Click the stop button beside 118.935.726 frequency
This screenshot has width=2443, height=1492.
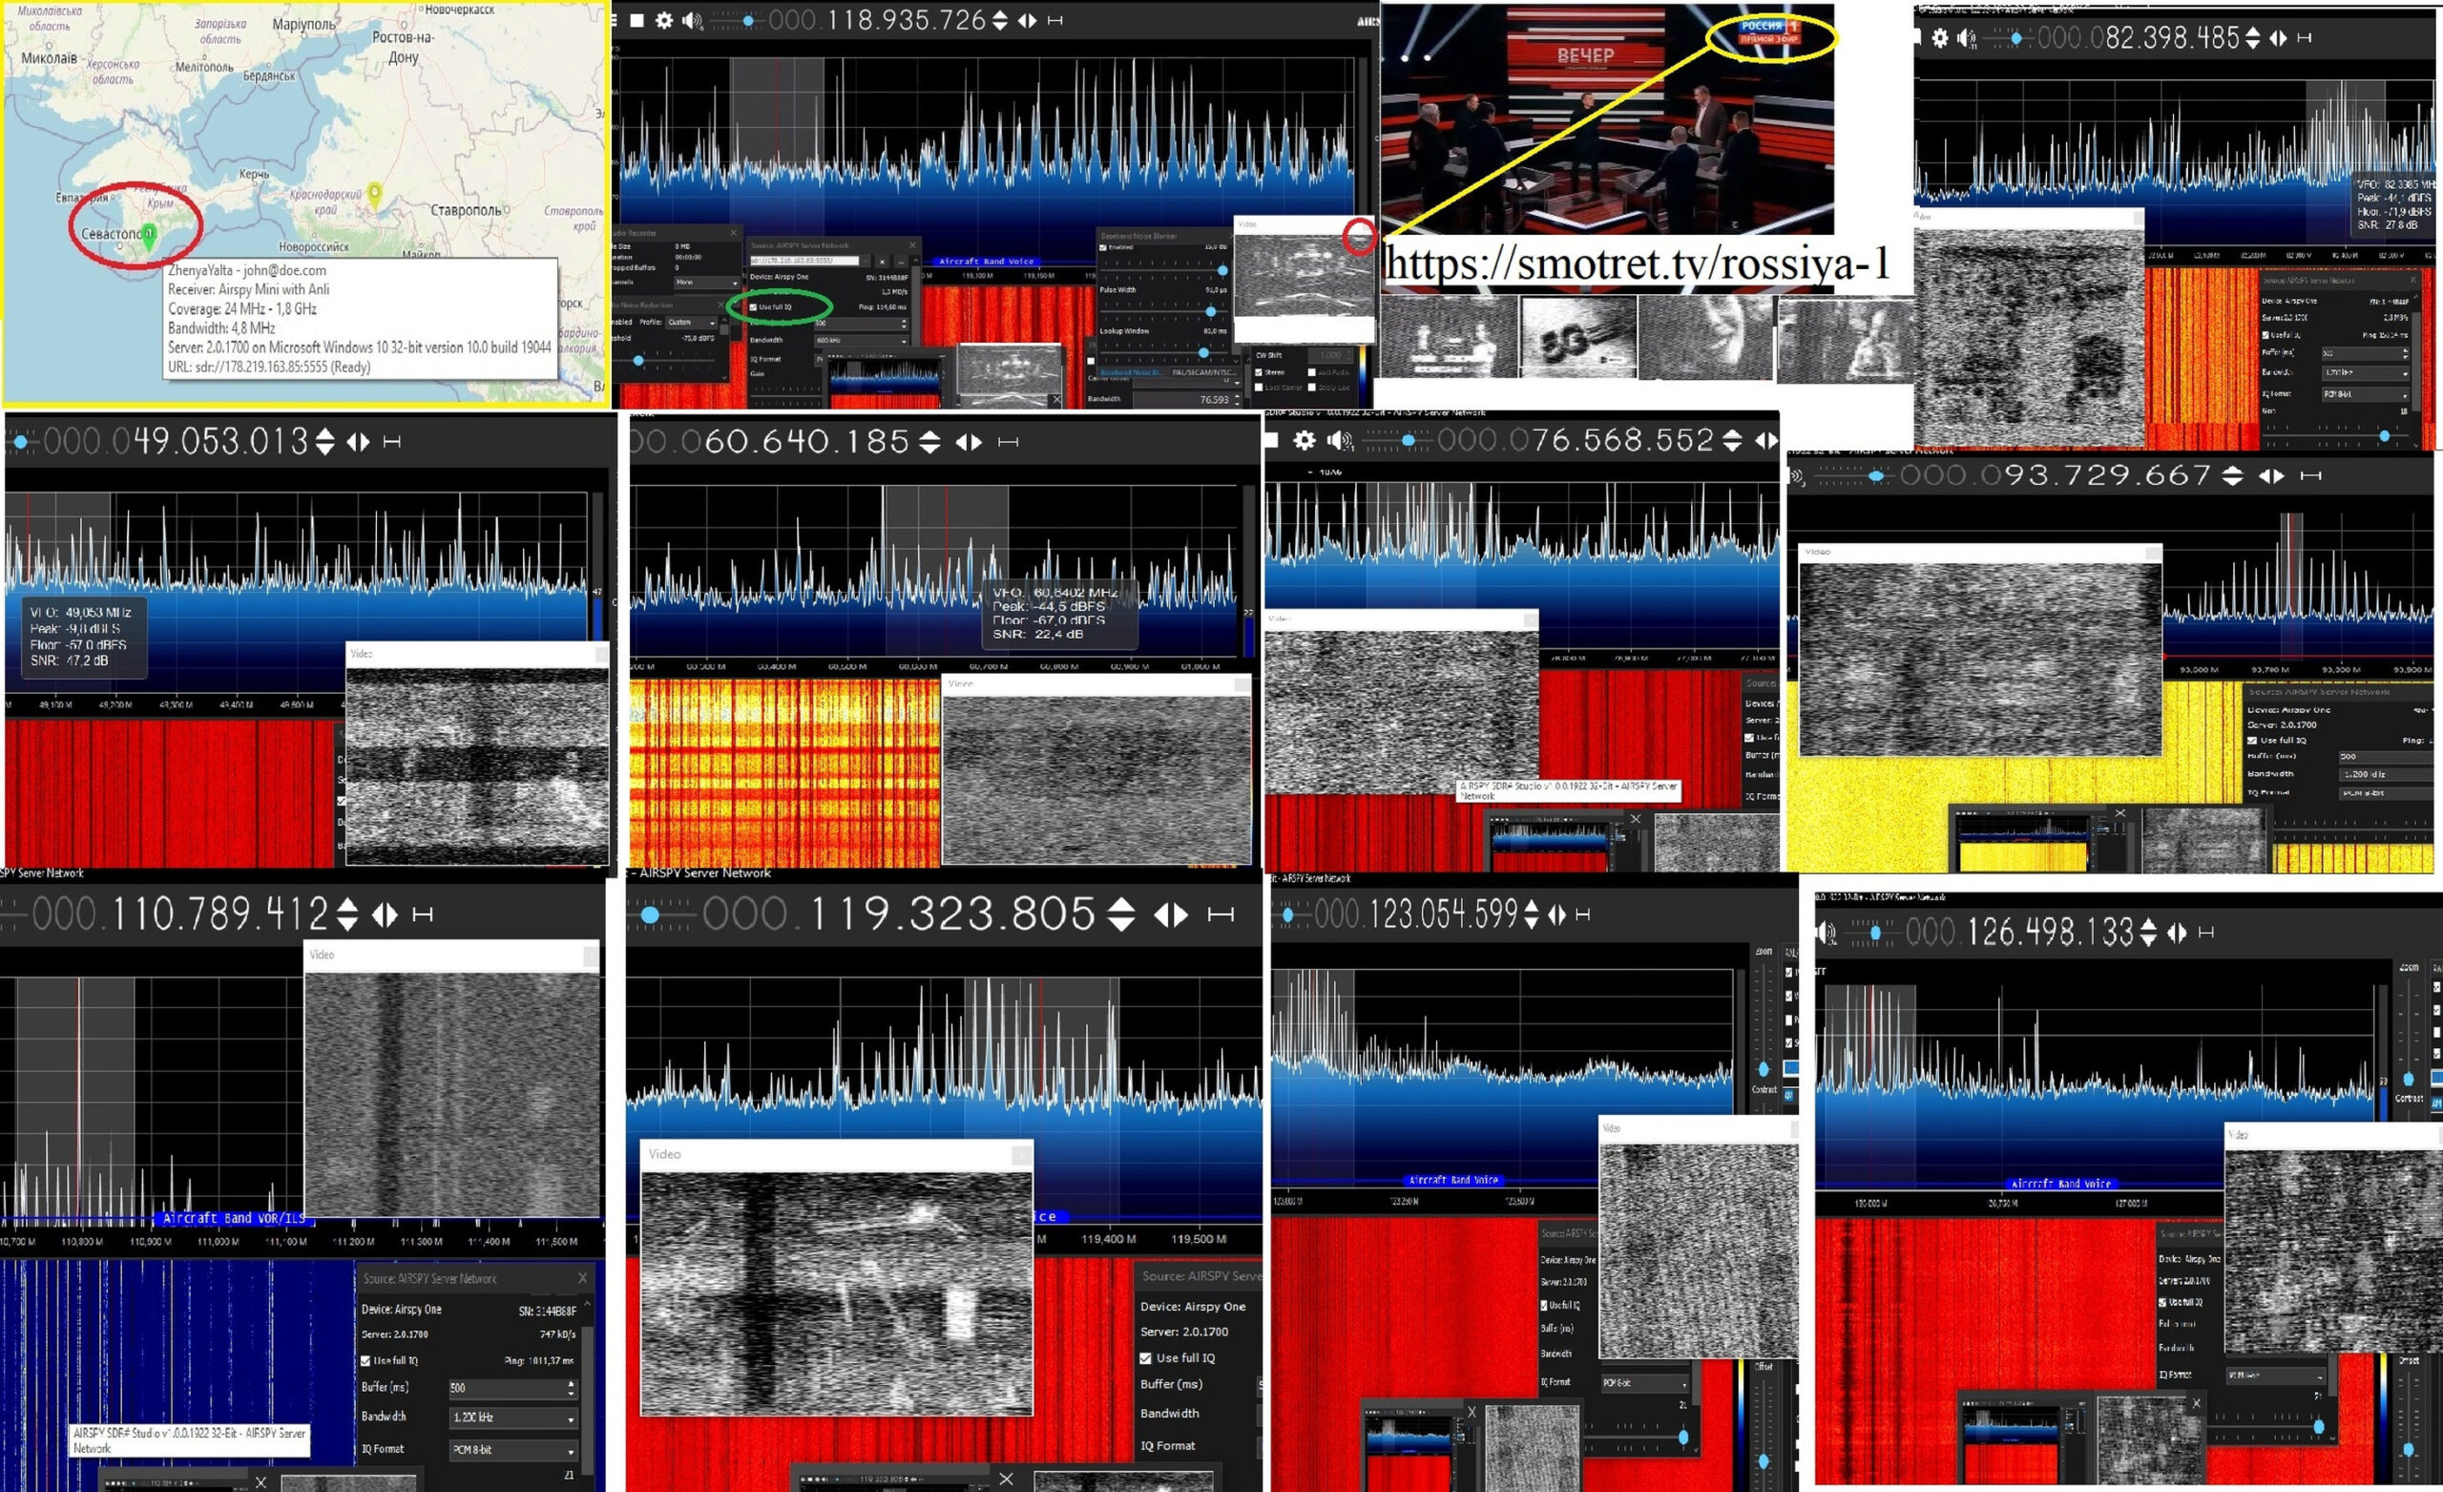click(x=637, y=20)
